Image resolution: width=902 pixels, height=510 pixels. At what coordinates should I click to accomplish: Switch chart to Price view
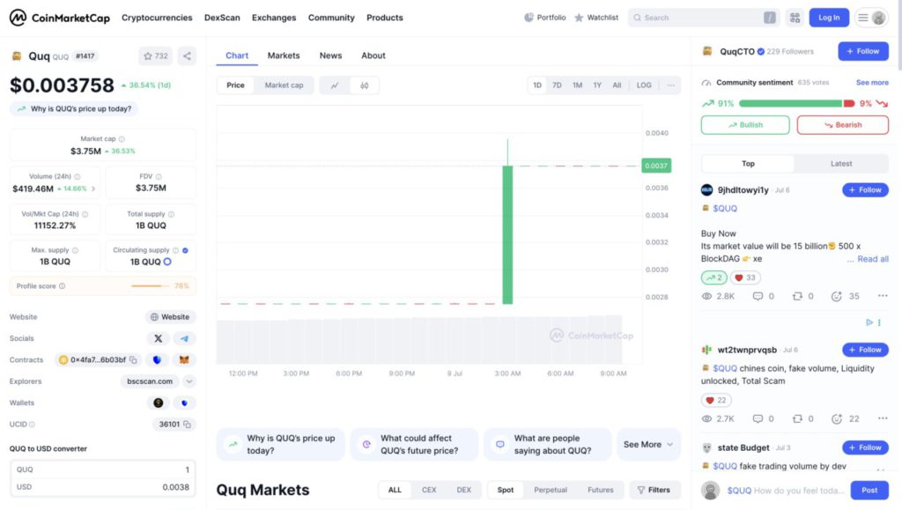235,85
